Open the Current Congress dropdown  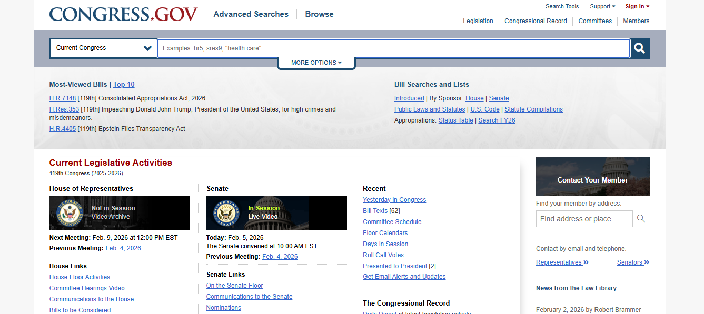103,48
